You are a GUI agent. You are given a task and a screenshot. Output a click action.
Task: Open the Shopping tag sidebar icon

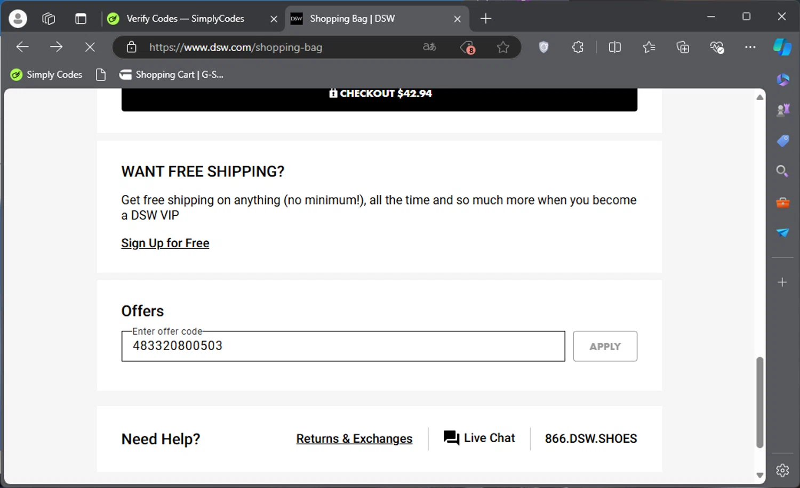click(x=782, y=141)
